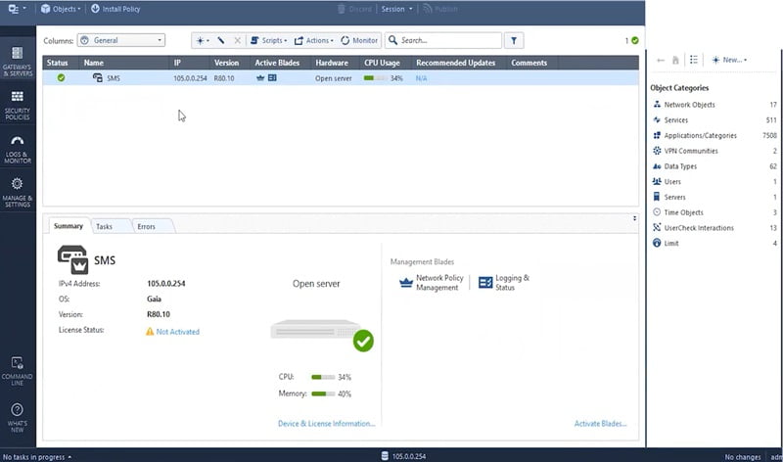Click the edit pencil icon

point(221,40)
